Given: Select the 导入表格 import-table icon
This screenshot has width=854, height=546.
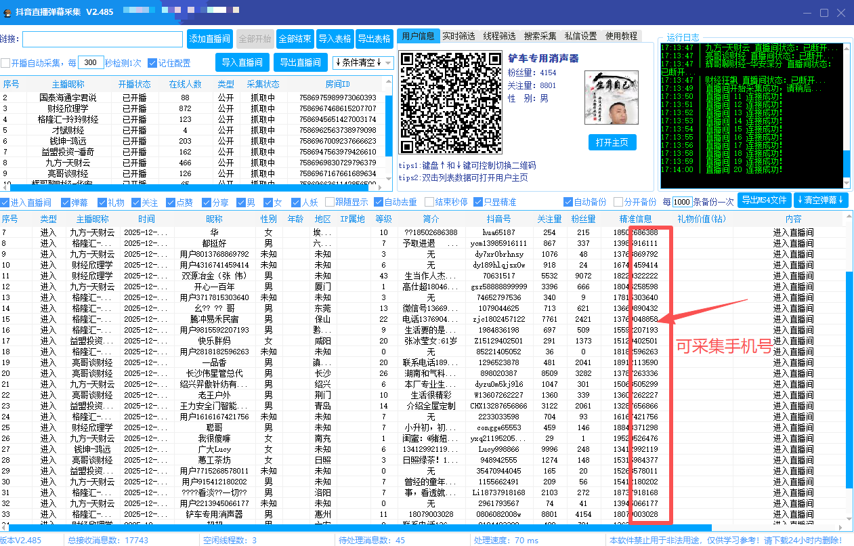Looking at the screenshot, I should coord(335,39).
